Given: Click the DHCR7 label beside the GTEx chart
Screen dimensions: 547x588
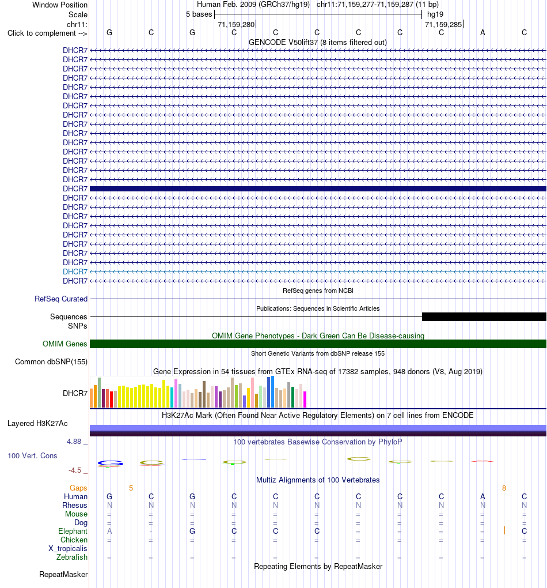Looking at the screenshot, I should pyautogui.click(x=75, y=393).
